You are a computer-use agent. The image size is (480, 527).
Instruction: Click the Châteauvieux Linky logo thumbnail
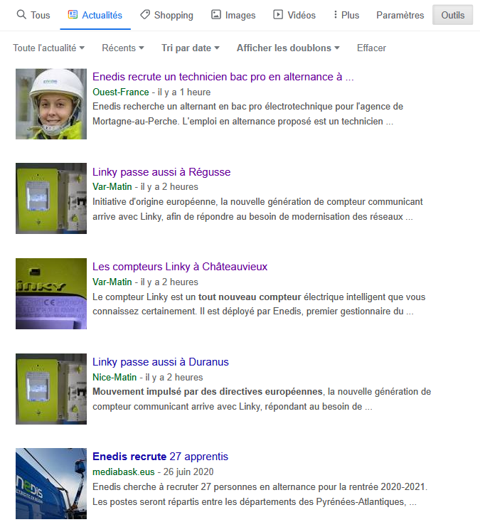pos(51,294)
